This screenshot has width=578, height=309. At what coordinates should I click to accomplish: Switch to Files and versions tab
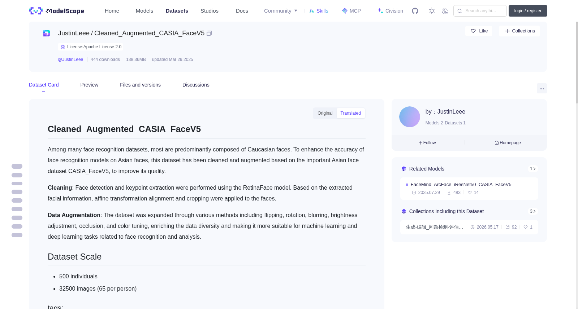click(140, 85)
